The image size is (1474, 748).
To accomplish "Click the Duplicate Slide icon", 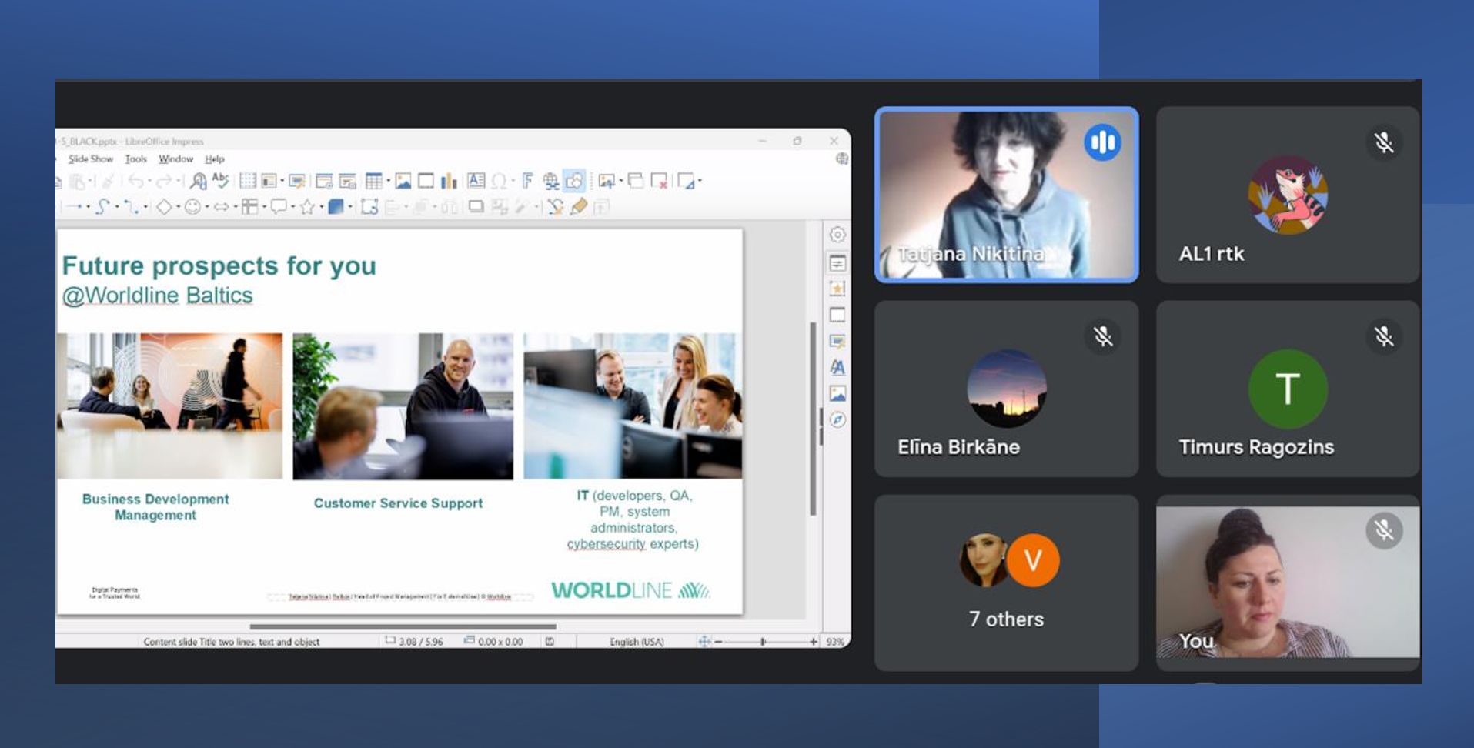I will [636, 181].
